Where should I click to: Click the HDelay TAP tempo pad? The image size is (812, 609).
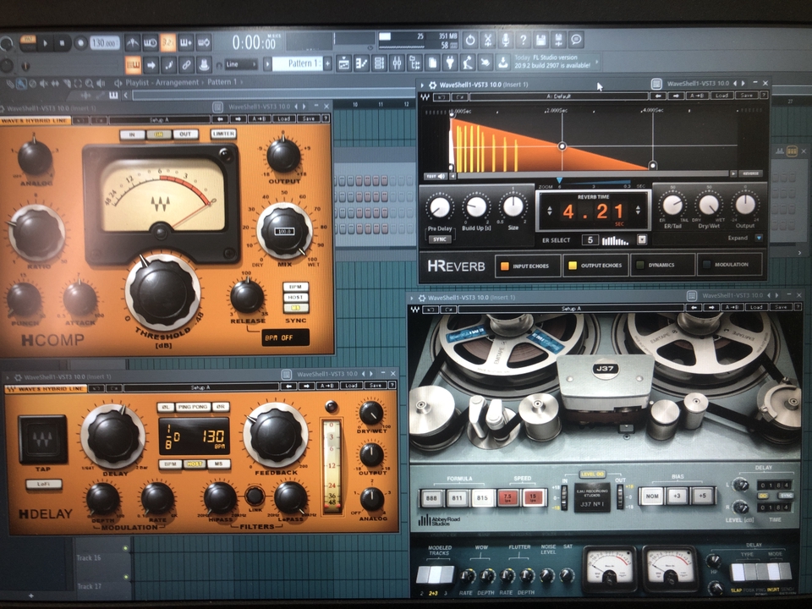[42, 440]
